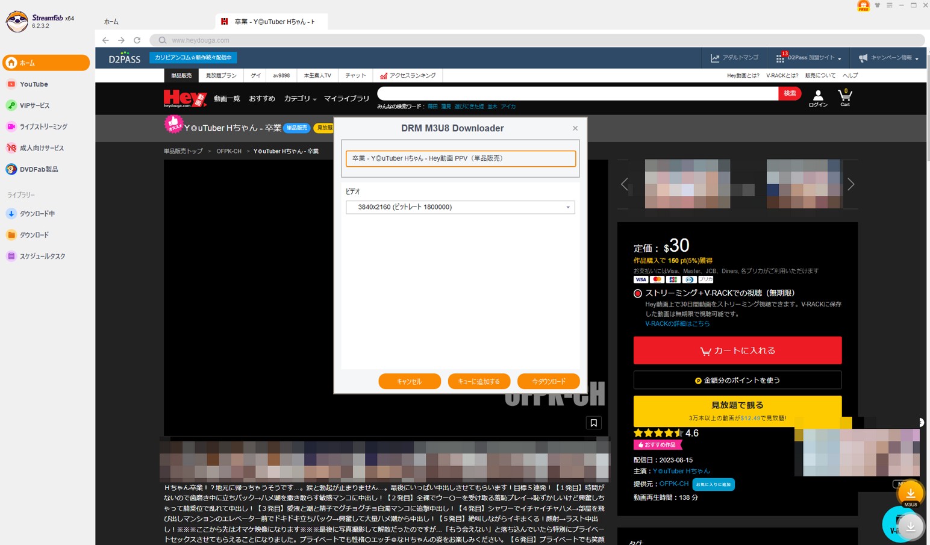Click キューに追加する button
This screenshot has height=545, width=930.
tap(479, 381)
